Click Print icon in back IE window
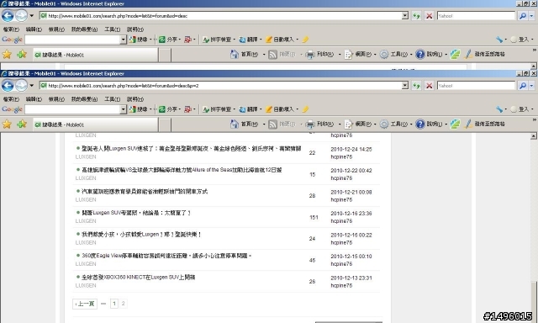 pyautogui.click(x=310, y=54)
